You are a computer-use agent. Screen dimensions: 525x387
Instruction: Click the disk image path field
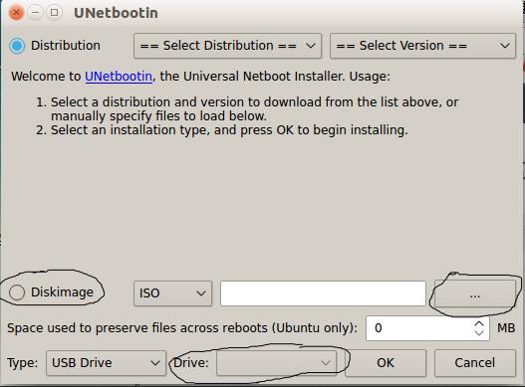click(323, 293)
